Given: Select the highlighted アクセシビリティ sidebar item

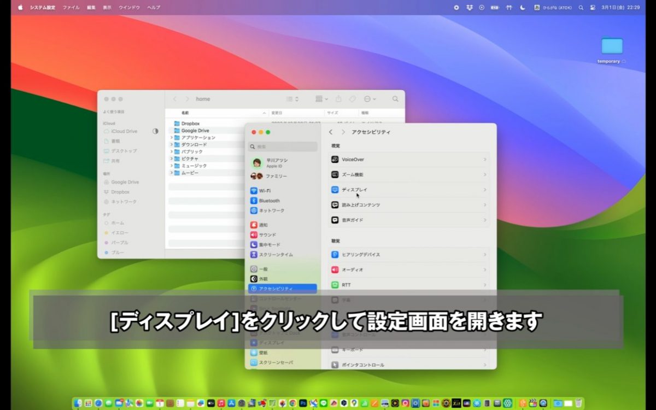Looking at the screenshot, I should (283, 289).
